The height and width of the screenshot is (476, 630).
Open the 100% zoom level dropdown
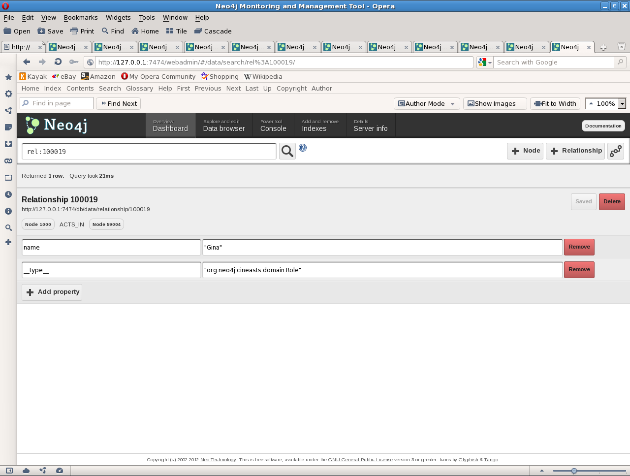[x=622, y=104]
